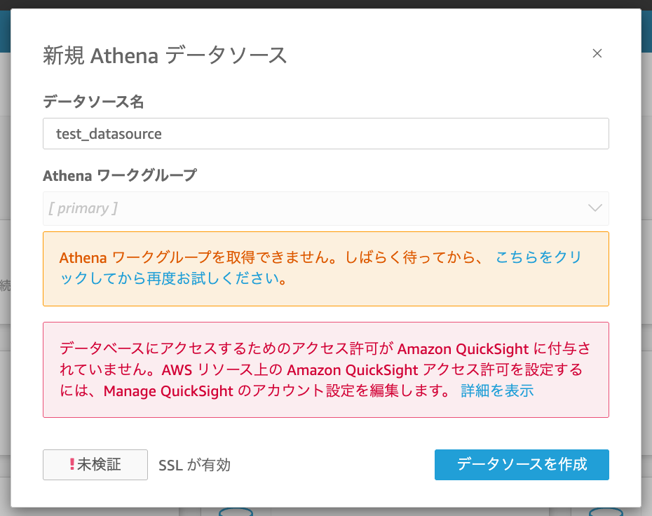The width and height of the screenshot is (652, 516).
Task: Click the SSL が有効 label
Action: click(194, 465)
